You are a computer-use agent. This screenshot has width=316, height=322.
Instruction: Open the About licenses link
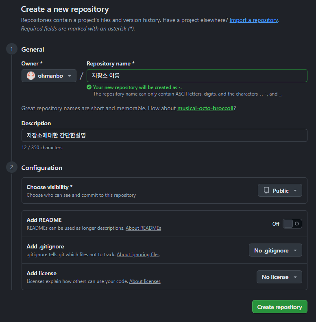click(x=145, y=281)
